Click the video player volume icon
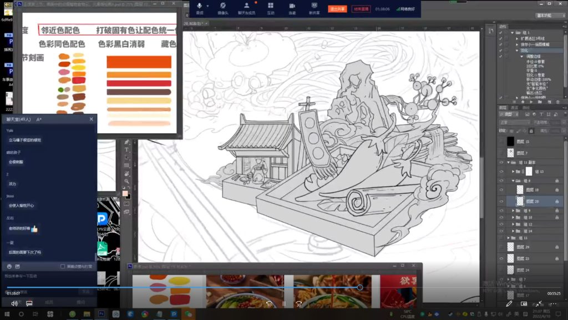The width and height of the screenshot is (568, 320). coord(14,303)
